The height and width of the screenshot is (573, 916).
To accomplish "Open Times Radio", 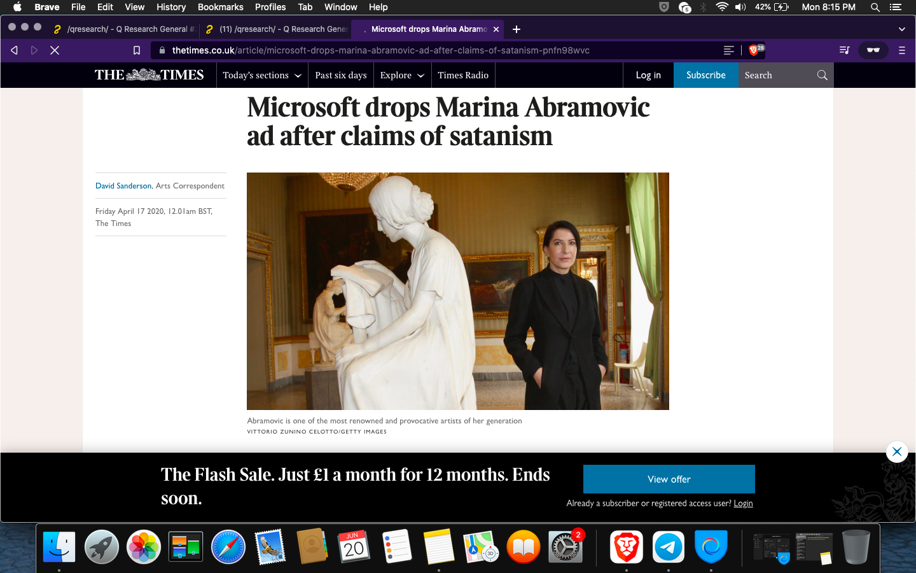I will (x=463, y=75).
